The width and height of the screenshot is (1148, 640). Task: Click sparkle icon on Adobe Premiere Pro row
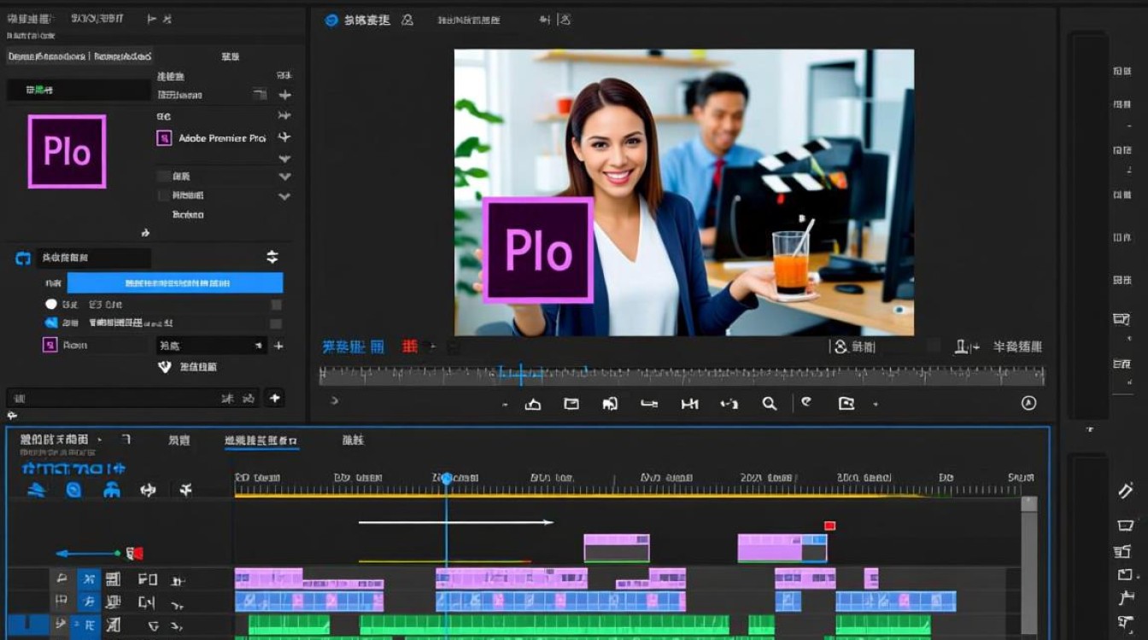pos(284,137)
